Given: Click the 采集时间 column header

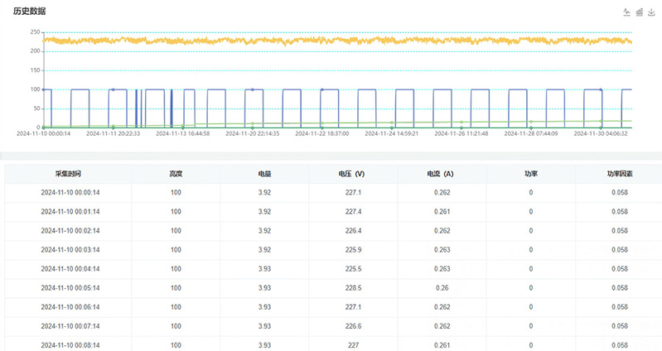Looking at the screenshot, I should pyautogui.click(x=70, y=174).
